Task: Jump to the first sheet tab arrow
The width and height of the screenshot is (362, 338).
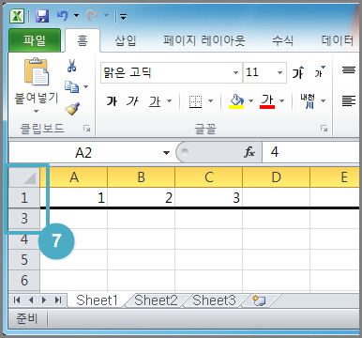Action: pos(17,300)
